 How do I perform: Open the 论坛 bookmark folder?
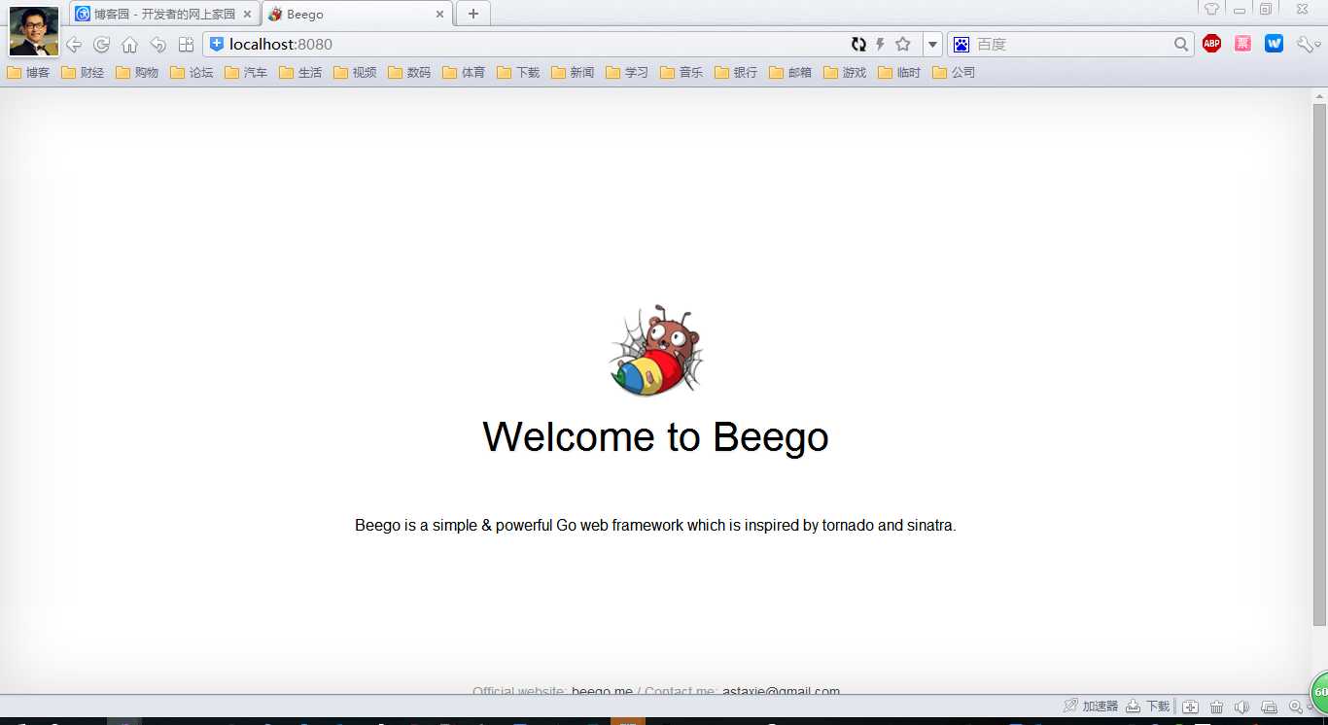[192, 73]
